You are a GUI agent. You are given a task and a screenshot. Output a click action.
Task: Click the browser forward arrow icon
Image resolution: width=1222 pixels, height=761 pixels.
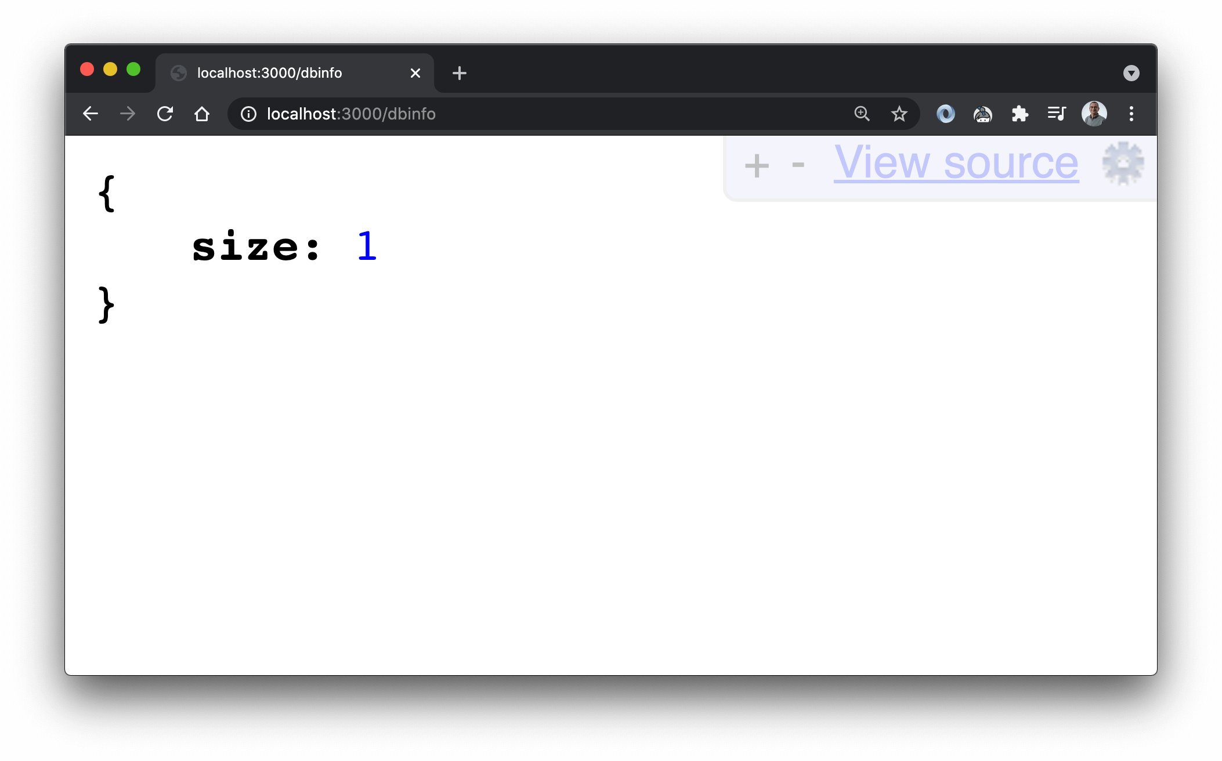coord(129,113)
